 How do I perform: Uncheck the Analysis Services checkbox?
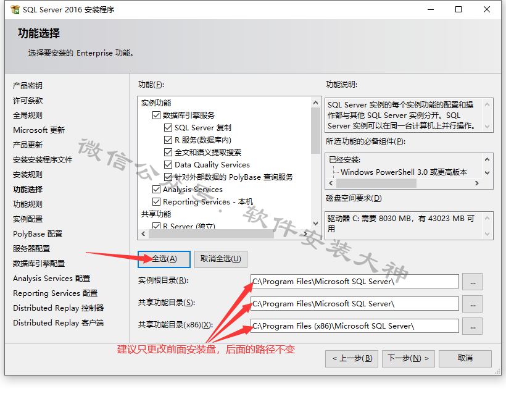(156, 190)
